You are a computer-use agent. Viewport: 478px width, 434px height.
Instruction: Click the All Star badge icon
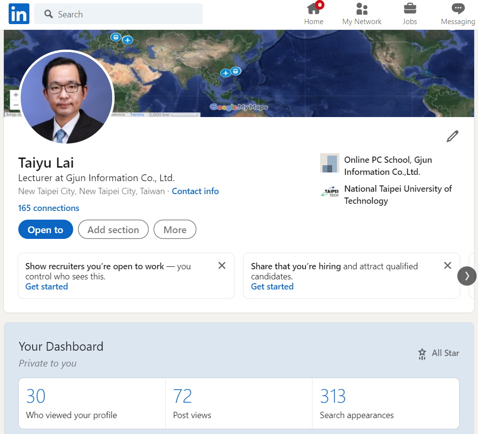pyautogui.click(x=422, y=354)
